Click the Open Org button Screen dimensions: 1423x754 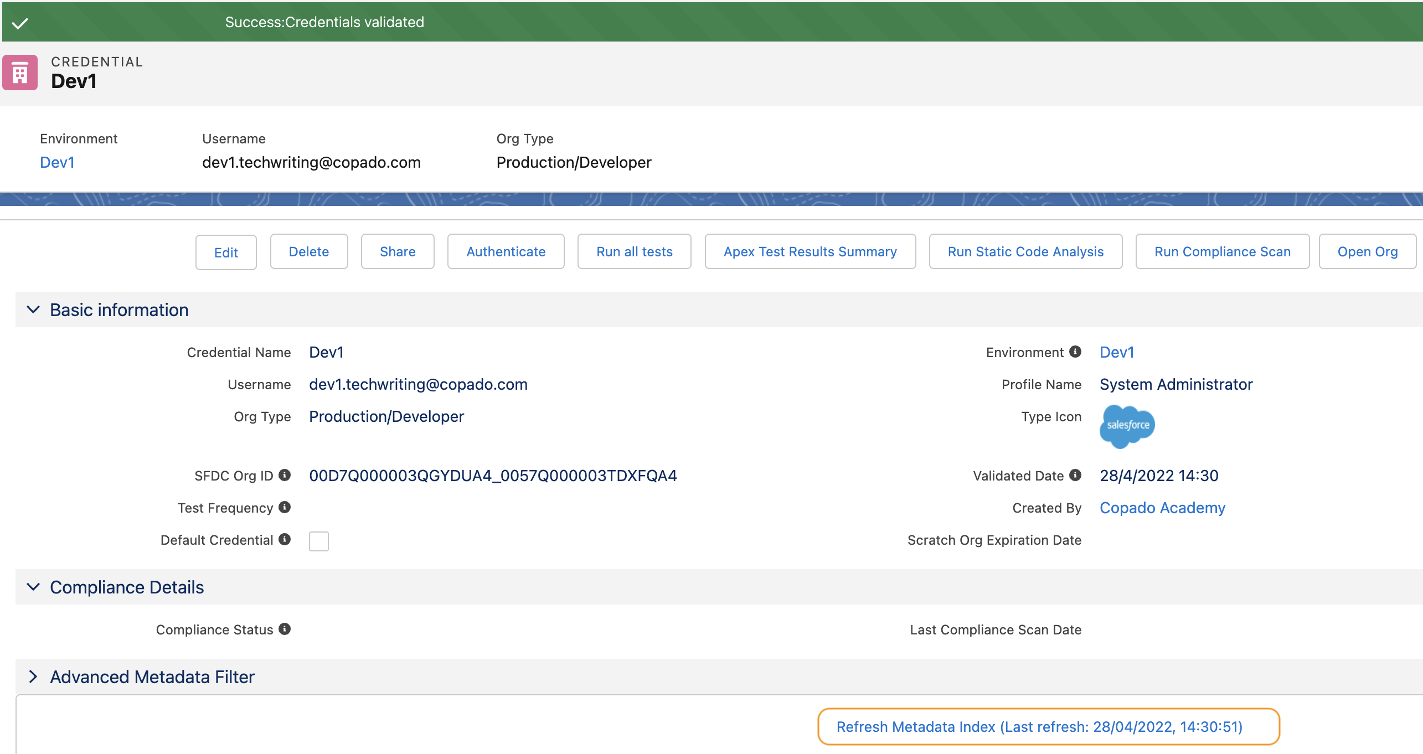pyautogui.click(x=1367, y=252)
